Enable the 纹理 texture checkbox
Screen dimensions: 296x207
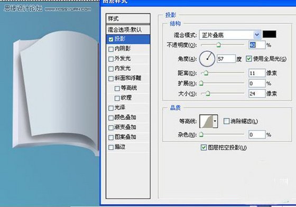pos(117,98)
